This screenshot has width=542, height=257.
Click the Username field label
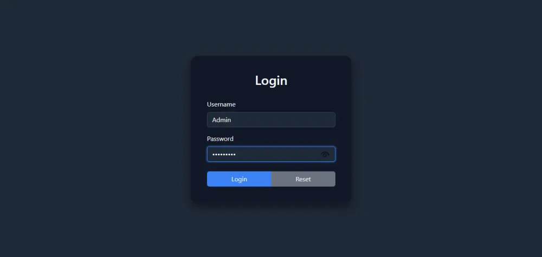(x=221, y=104)
